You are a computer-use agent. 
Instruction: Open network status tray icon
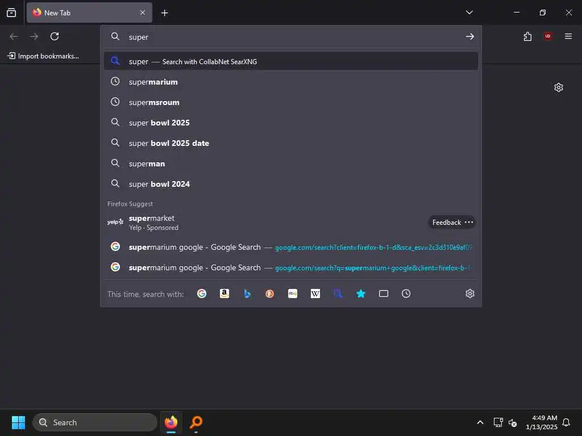pyautogui.click(x=498, y=422)
